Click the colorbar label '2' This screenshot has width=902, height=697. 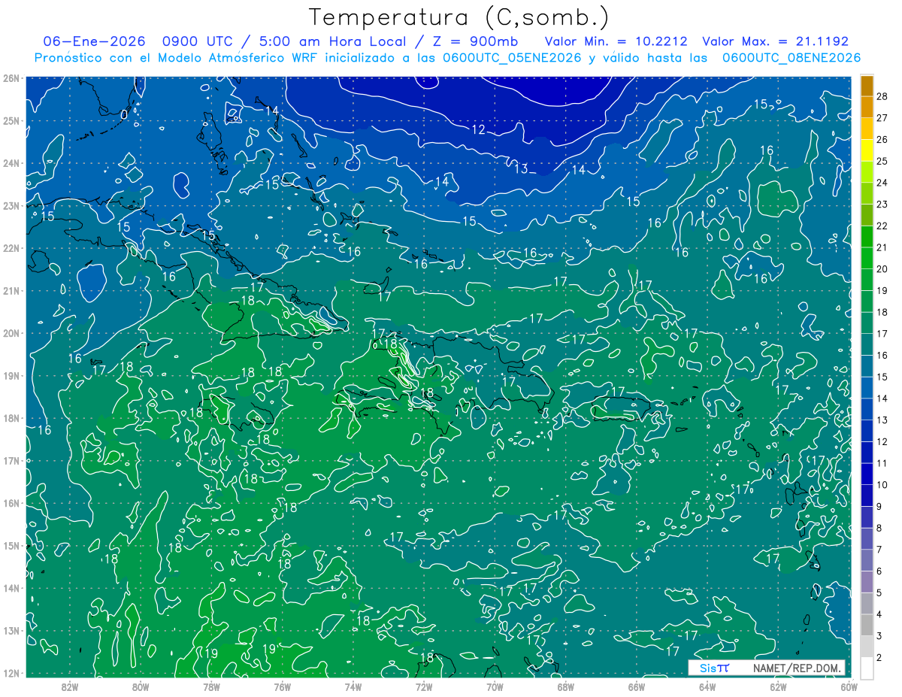coord(879,658)
